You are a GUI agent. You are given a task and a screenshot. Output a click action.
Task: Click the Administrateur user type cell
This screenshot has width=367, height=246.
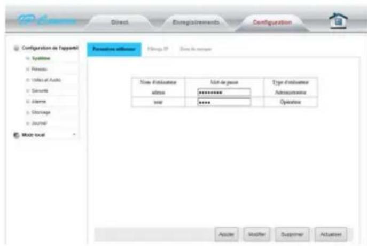click(x=291, y=93)
